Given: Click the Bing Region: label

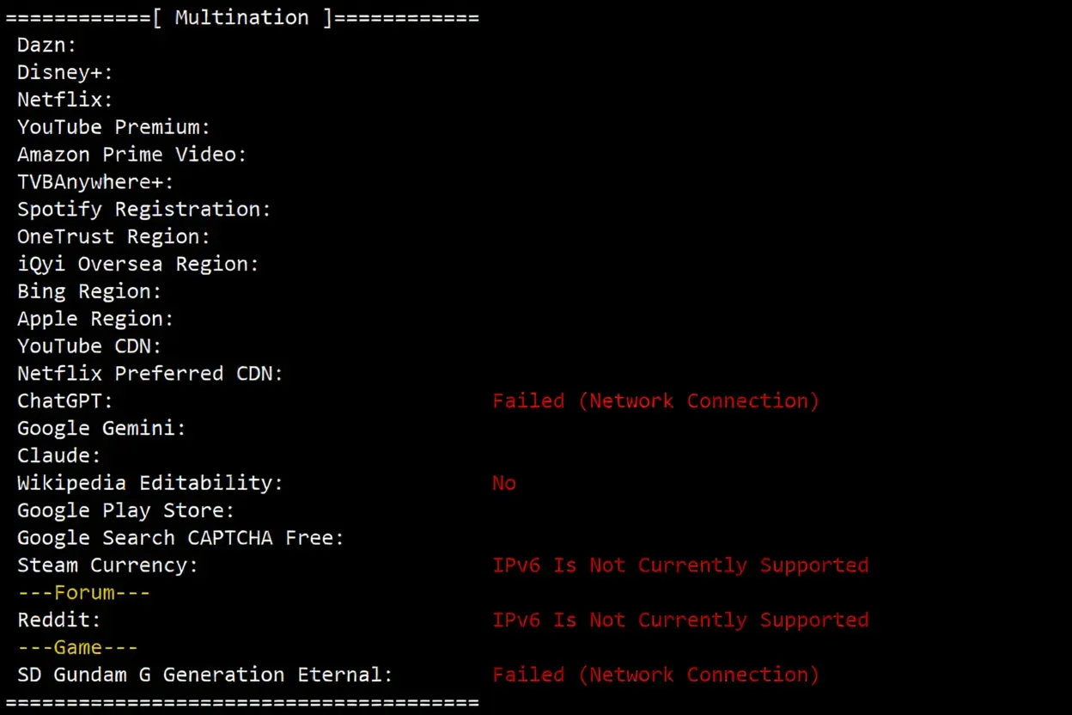Looking at the screenshot, I should 89,292.
